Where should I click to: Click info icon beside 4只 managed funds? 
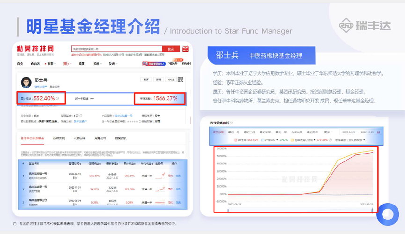click(x=81, y=116)
